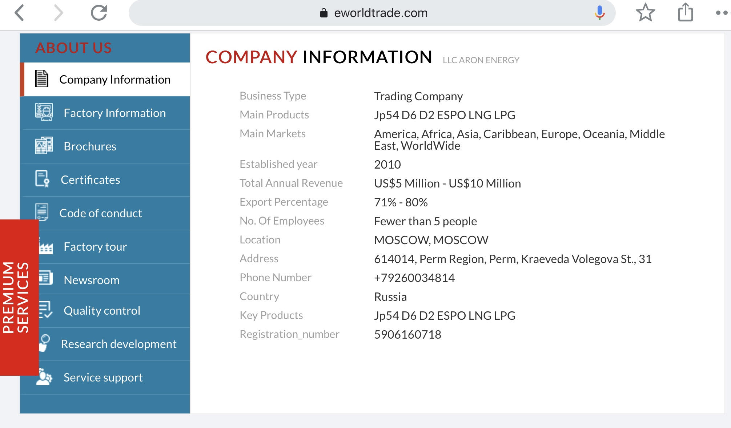The height and width of the screenshot is (428, 731).
Task: Click the Service support icon
Action: coord(44,377)
